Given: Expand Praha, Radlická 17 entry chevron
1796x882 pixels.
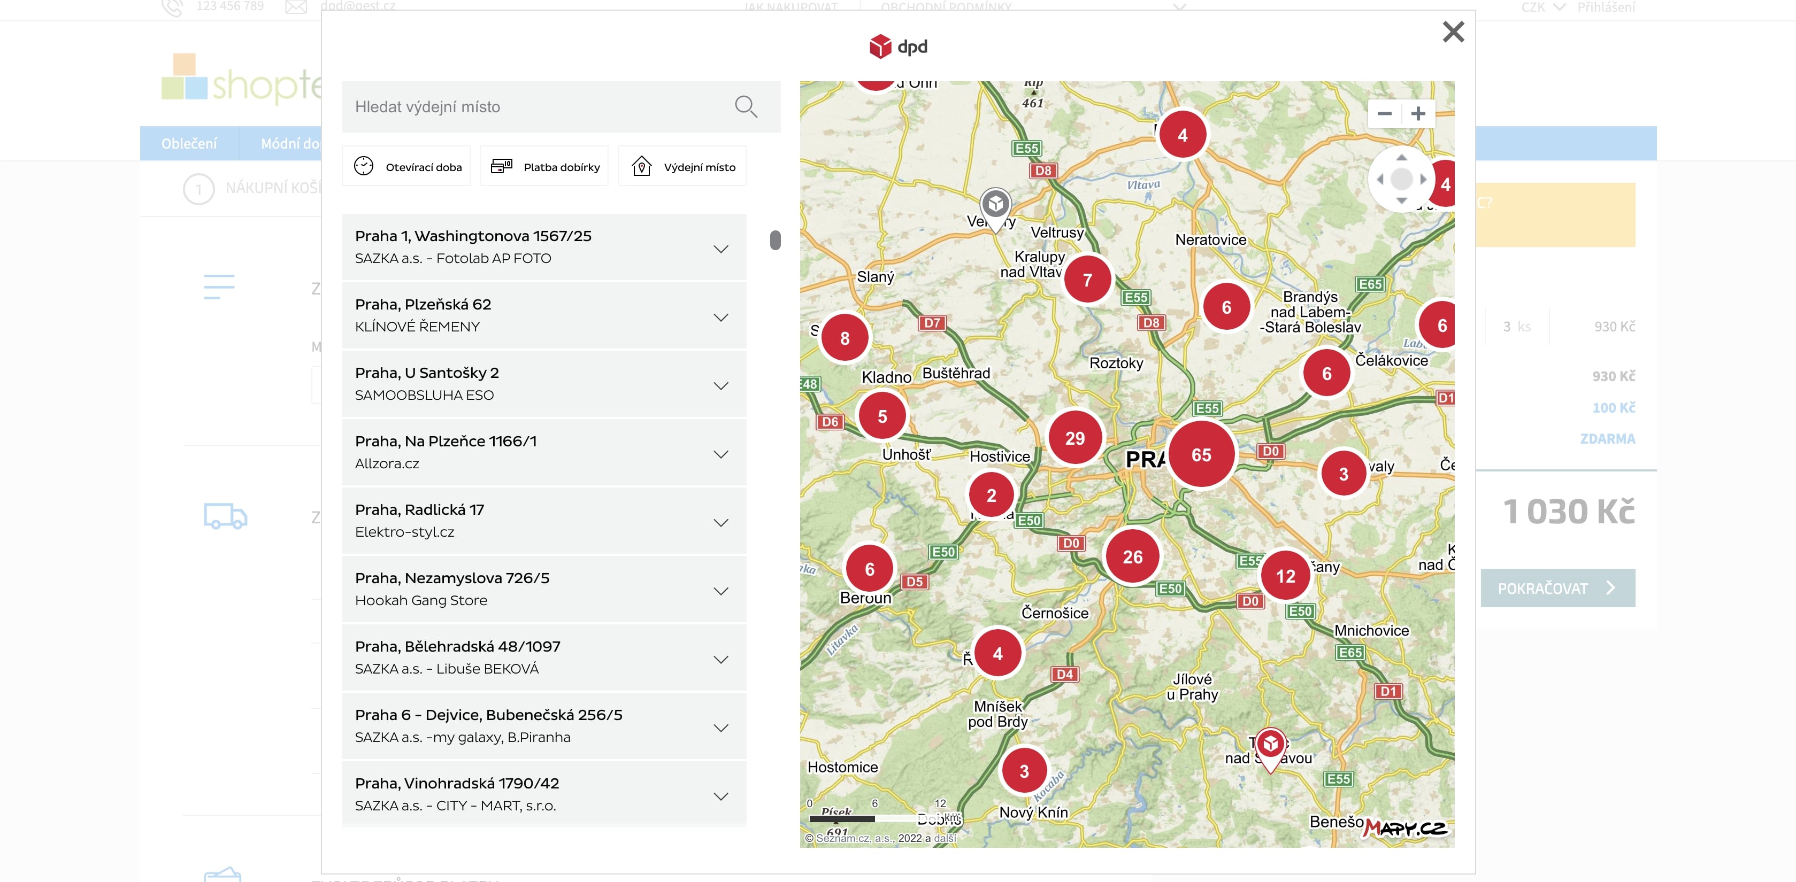Looking at the screenshot, I should click(x=721, y=522).
